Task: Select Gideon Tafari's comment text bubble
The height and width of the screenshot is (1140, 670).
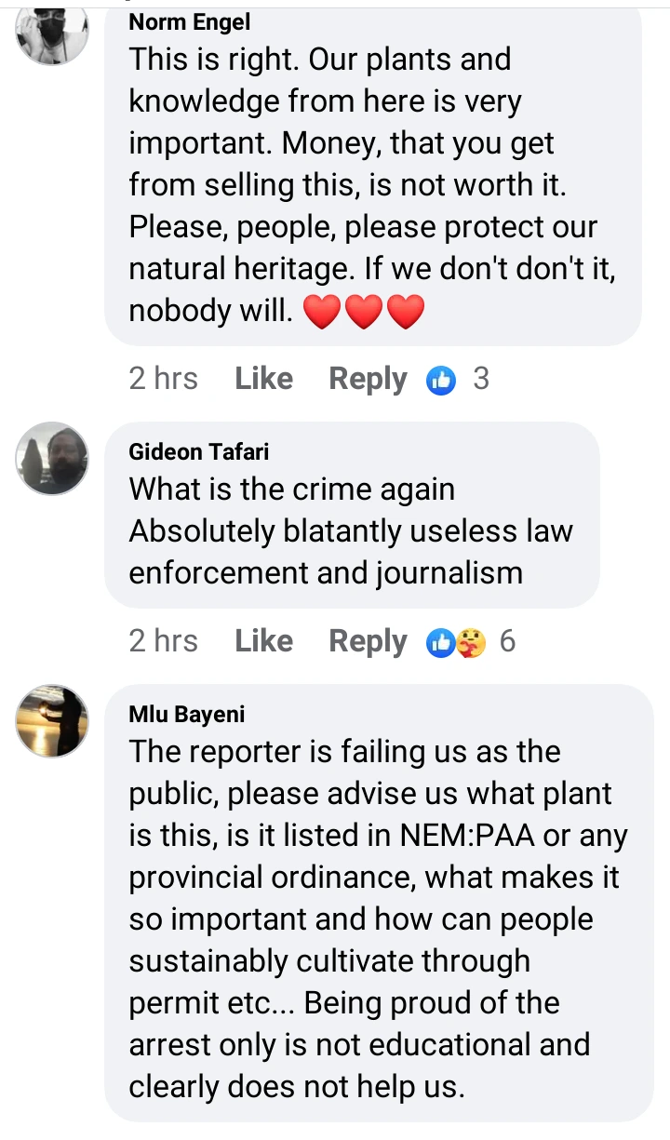Action: click(x=352, y=531)
